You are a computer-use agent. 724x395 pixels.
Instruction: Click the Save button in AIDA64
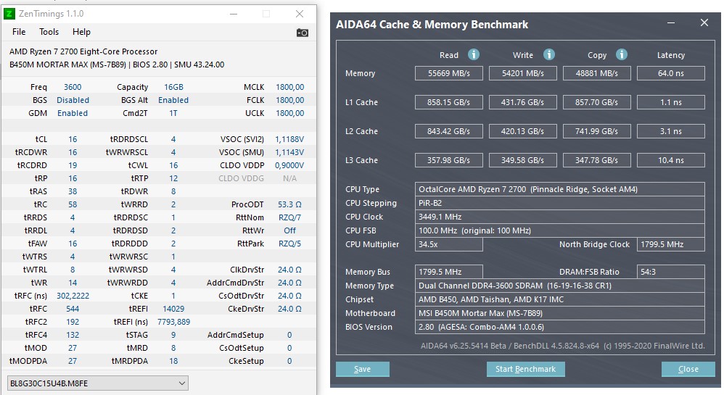363,369
